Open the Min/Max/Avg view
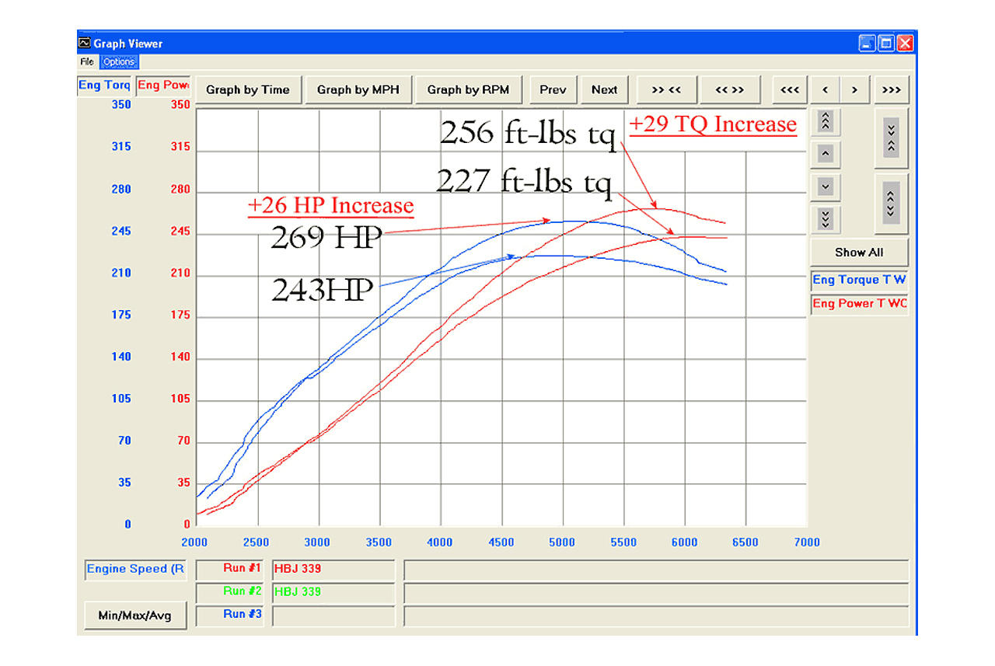The width and height of the screenshot is (995, 666). (134, 615)
